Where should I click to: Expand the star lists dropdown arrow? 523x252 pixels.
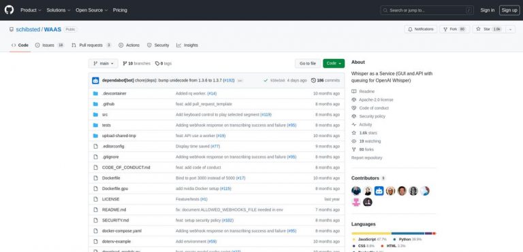coord(510,29)
